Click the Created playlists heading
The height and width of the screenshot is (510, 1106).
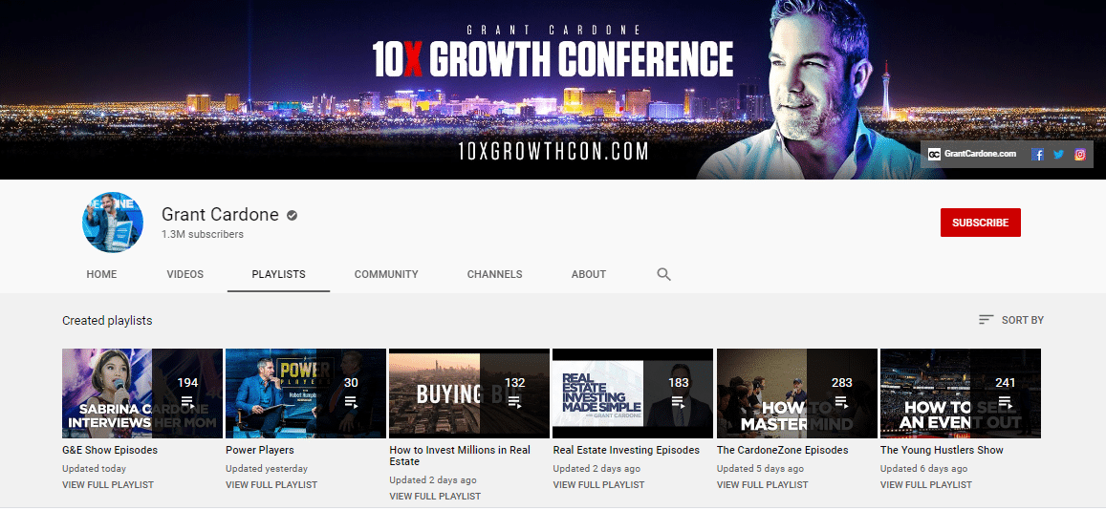[x=107, y=321]
